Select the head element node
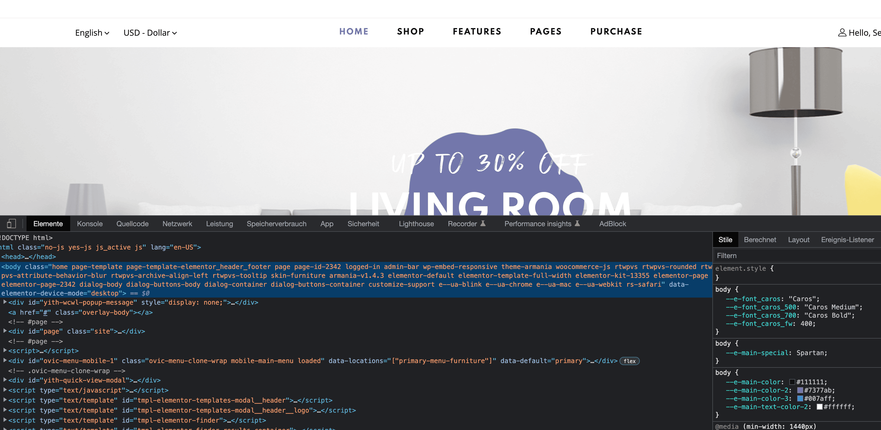The height and width of the screenshot is (430, 881). [x=28, y=256]
